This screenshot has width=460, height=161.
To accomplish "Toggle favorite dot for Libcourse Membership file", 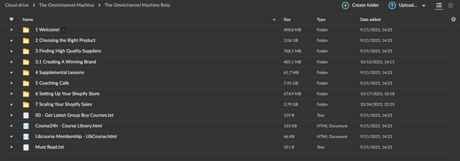I will point(11,137).
